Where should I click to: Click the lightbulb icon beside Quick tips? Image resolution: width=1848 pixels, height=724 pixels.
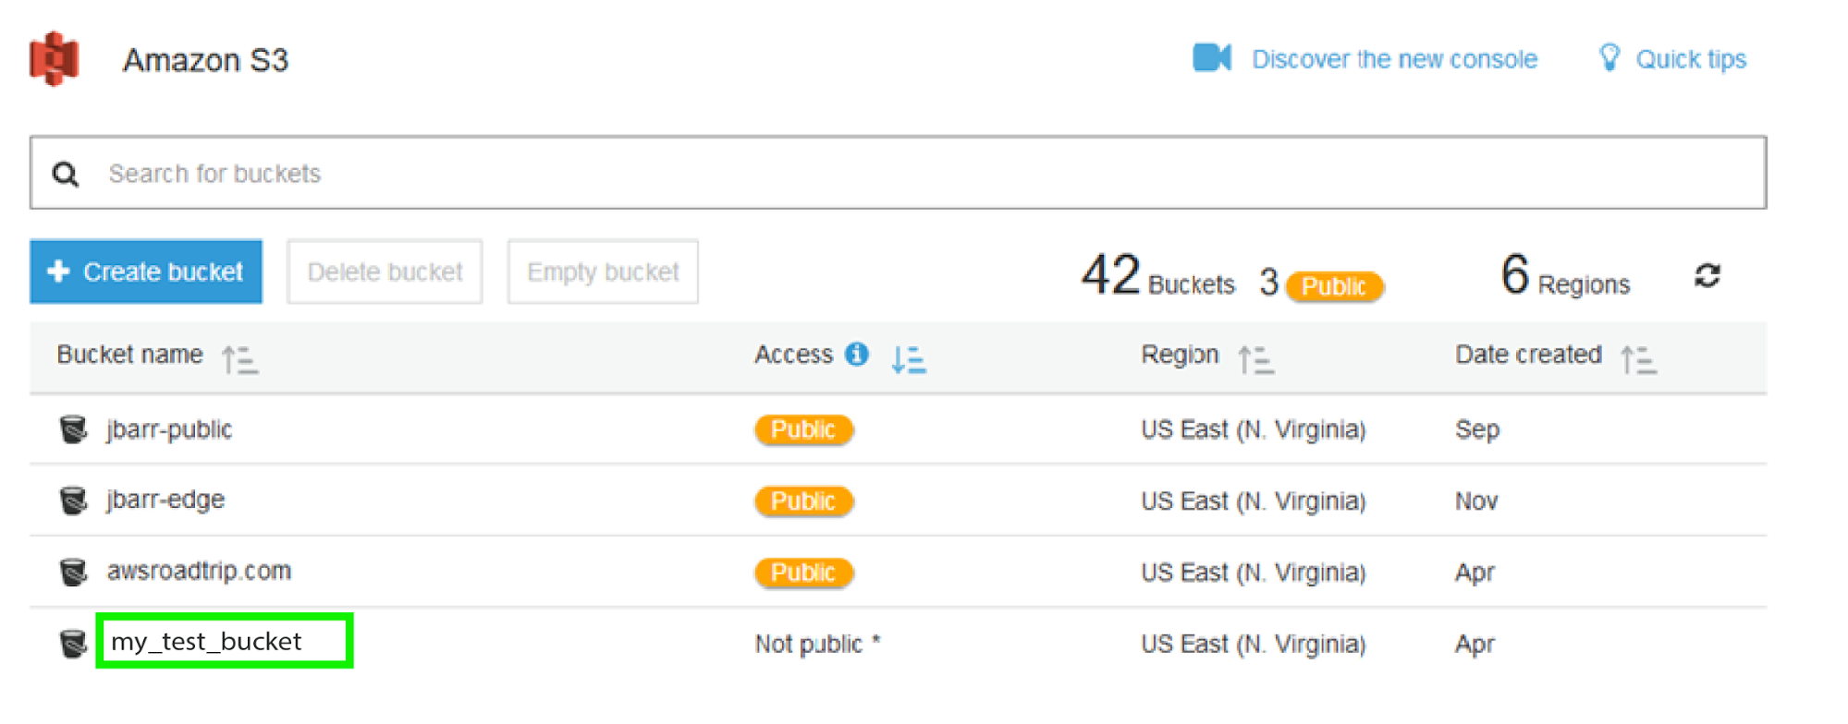point(1609,57)
